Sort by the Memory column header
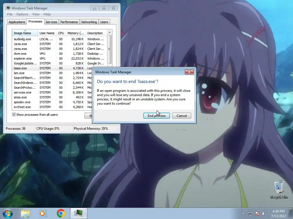This screenshot has width=293, height=219. [76, 33]
